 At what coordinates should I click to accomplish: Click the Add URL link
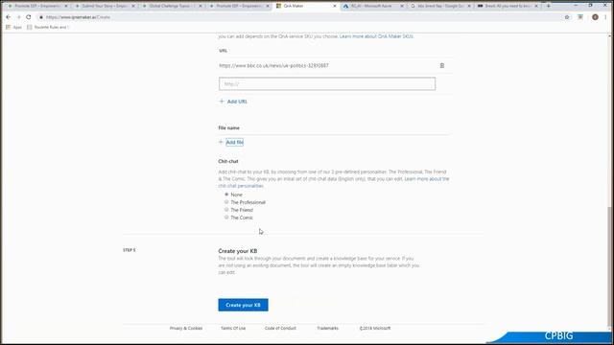pyautogui.click(x=233, y=102)
